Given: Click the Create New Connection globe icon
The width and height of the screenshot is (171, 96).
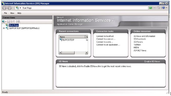Looking at the screenshot, I should click(4, 22).
